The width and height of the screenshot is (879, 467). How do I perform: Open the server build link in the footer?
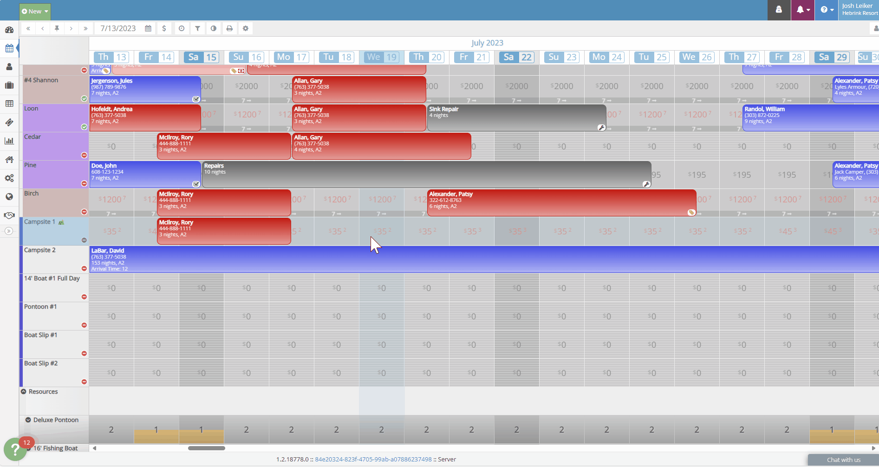(x=373, y=459)
